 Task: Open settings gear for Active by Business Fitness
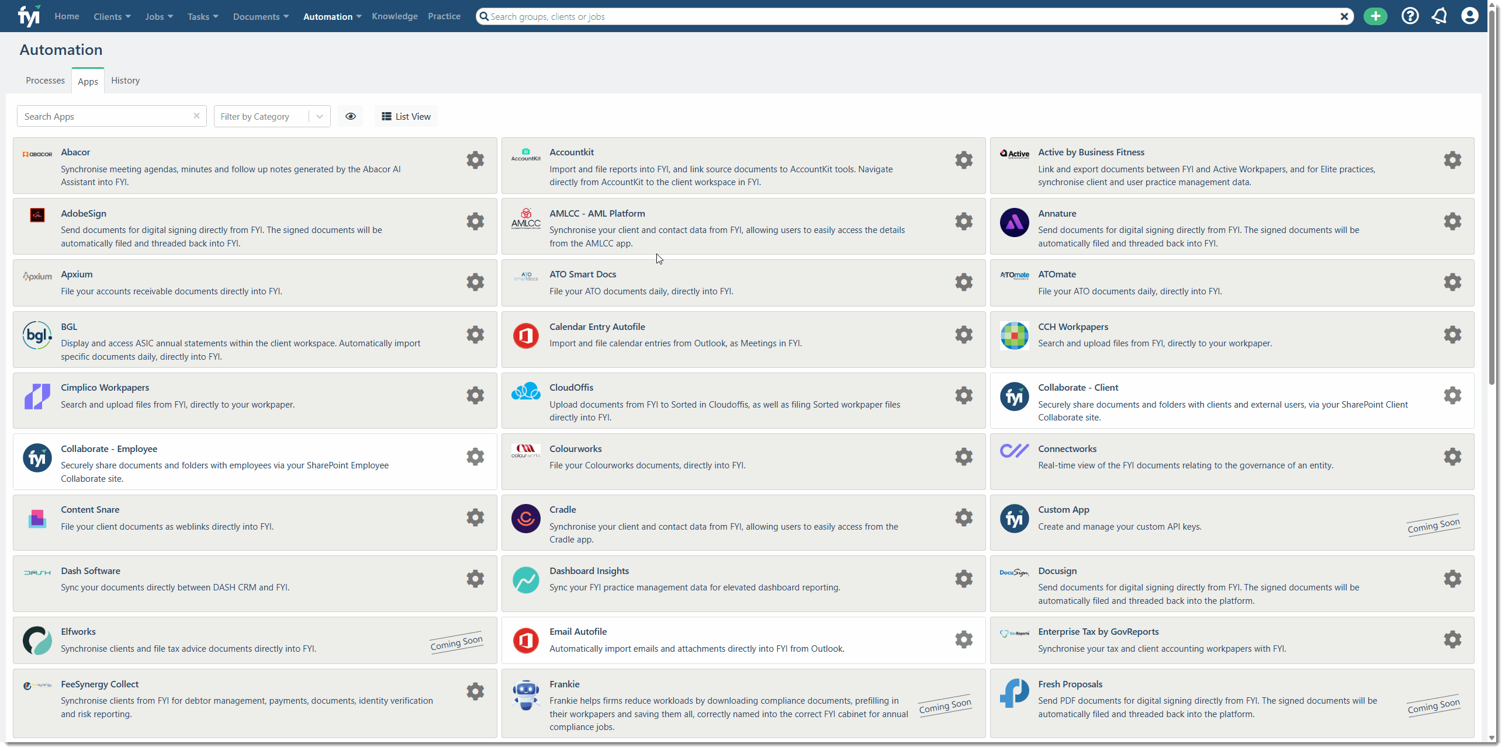pyautogui.click(x=1452, y=160)
